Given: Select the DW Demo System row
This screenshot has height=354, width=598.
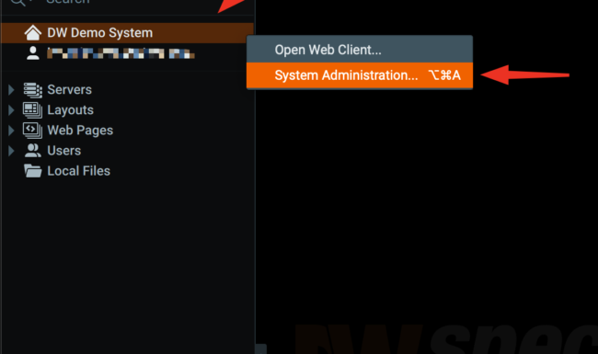Looking at the screenshot, I should pyautogui.click(x=127, y=33).
